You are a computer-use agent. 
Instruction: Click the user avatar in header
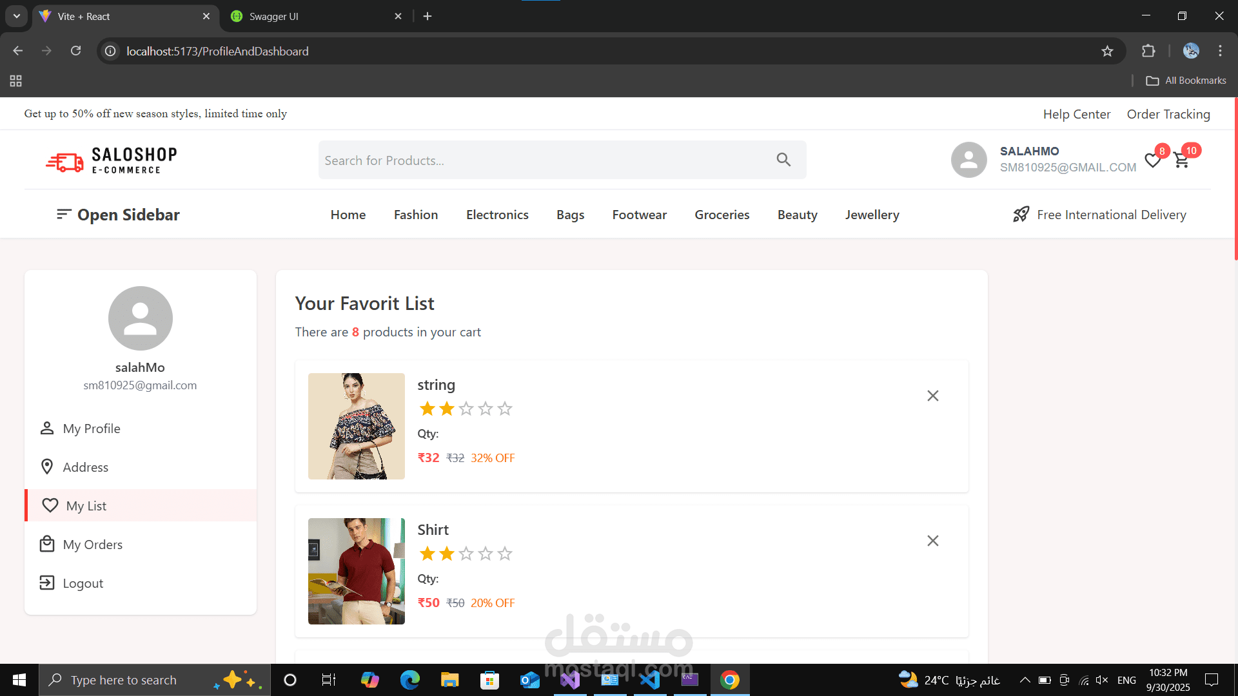click(x=968, y=160)
